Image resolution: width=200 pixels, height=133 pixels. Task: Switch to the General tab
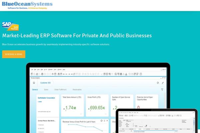click(x=35, y=89)
